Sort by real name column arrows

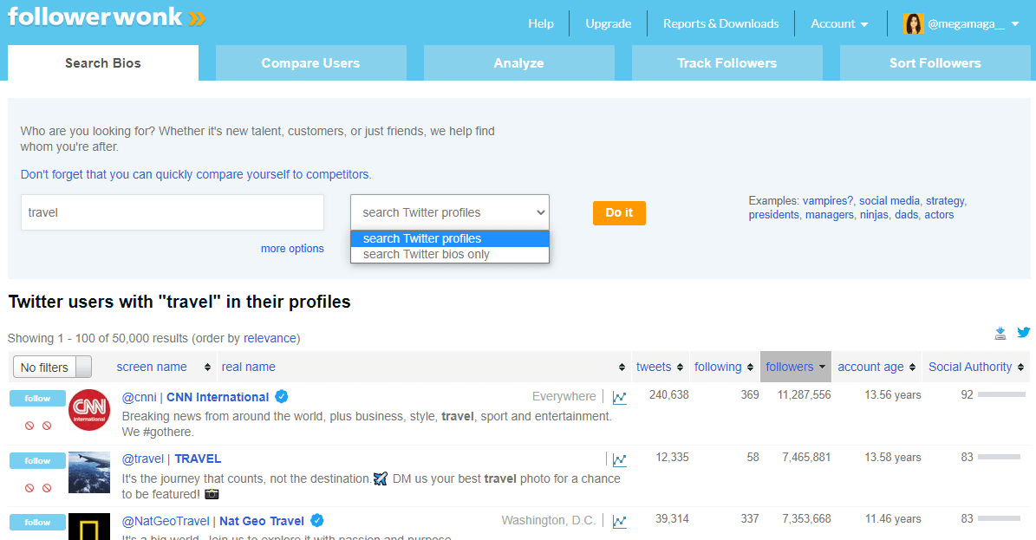tap(622, 368)
